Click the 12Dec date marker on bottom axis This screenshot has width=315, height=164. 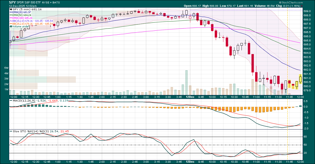190,162
